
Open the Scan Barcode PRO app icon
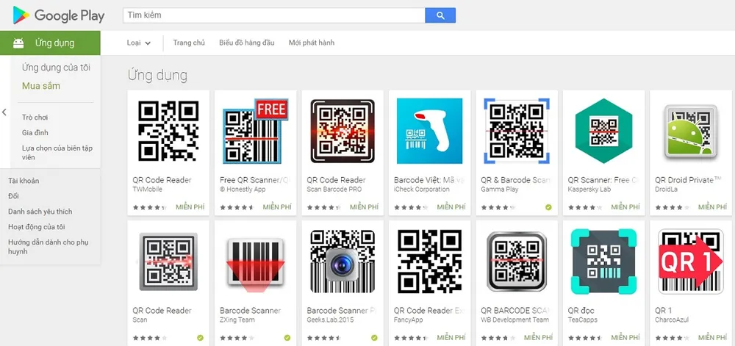(343, 131)
